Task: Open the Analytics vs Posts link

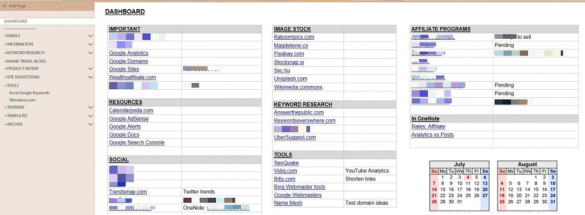Action: click(433, 134)
